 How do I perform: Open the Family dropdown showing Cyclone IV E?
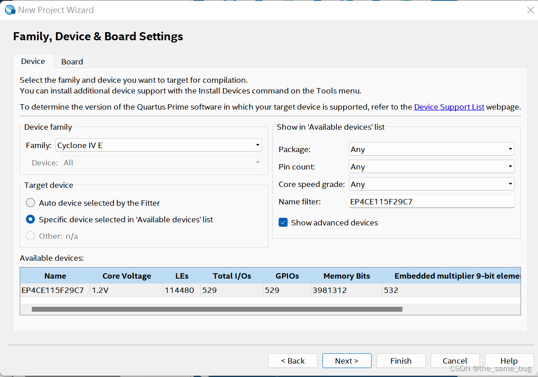tap(159, 145)
